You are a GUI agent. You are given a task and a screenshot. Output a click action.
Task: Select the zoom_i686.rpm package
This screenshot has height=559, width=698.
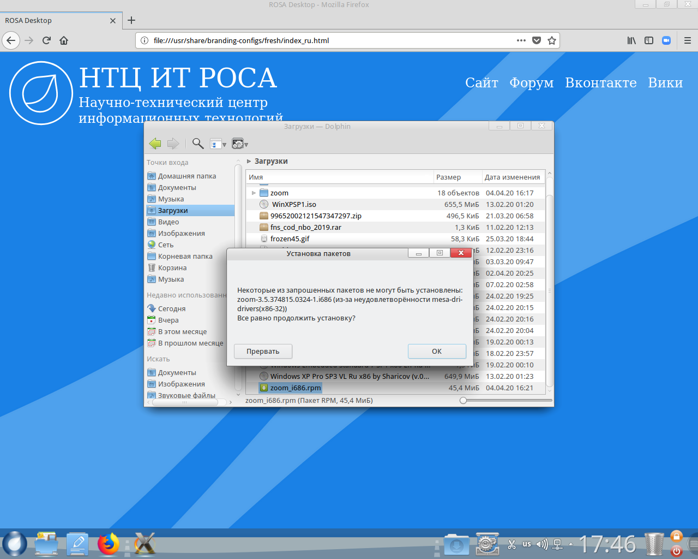(290, 388)
